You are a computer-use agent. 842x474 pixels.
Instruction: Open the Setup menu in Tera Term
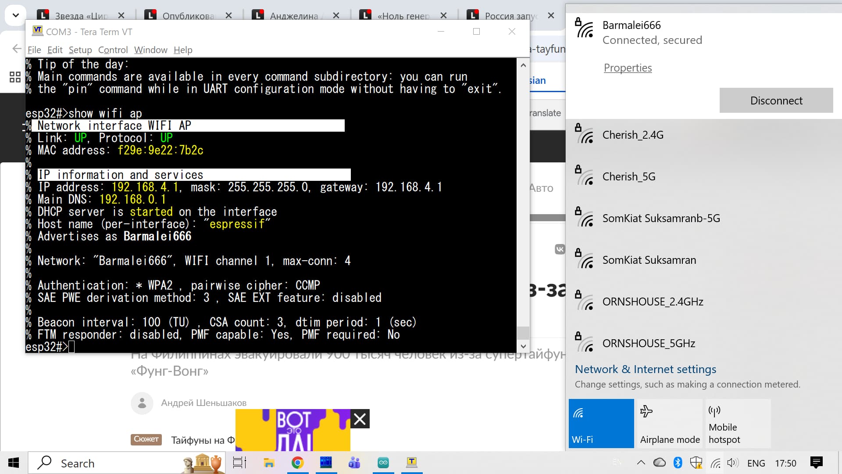pos(80,50)
